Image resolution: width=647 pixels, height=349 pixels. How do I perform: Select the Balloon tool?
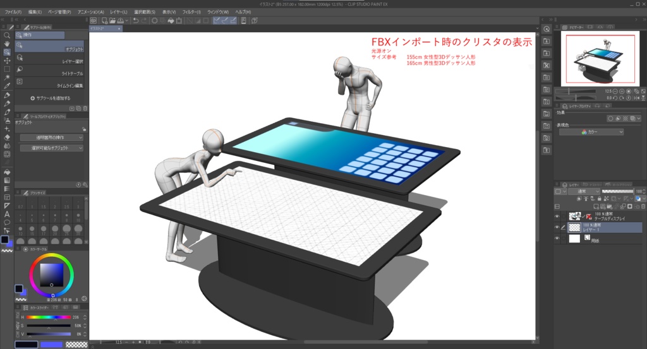tap(6, 223)
